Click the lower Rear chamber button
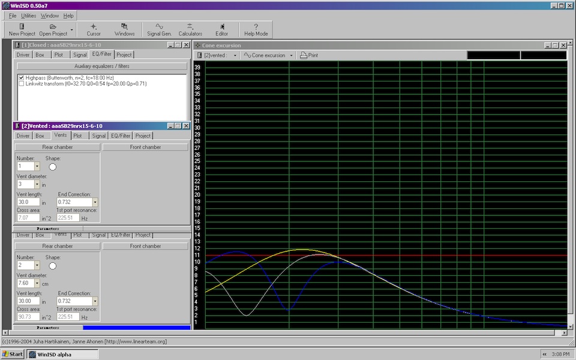Screen dimensions: 576x360 coord(58,246)
